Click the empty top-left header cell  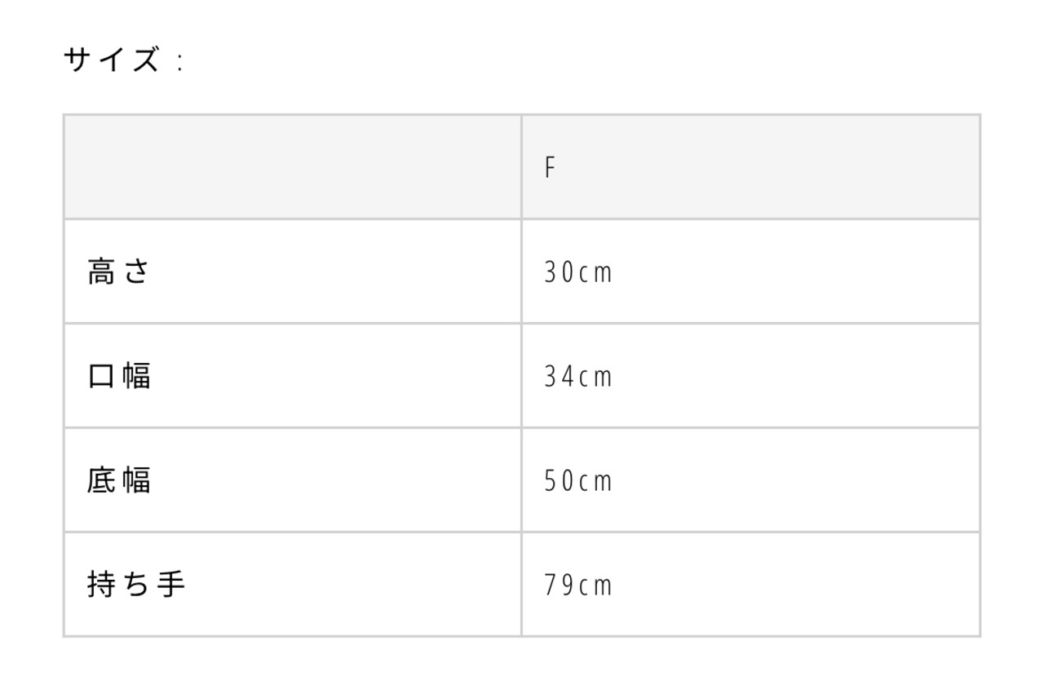click(292, 167)
